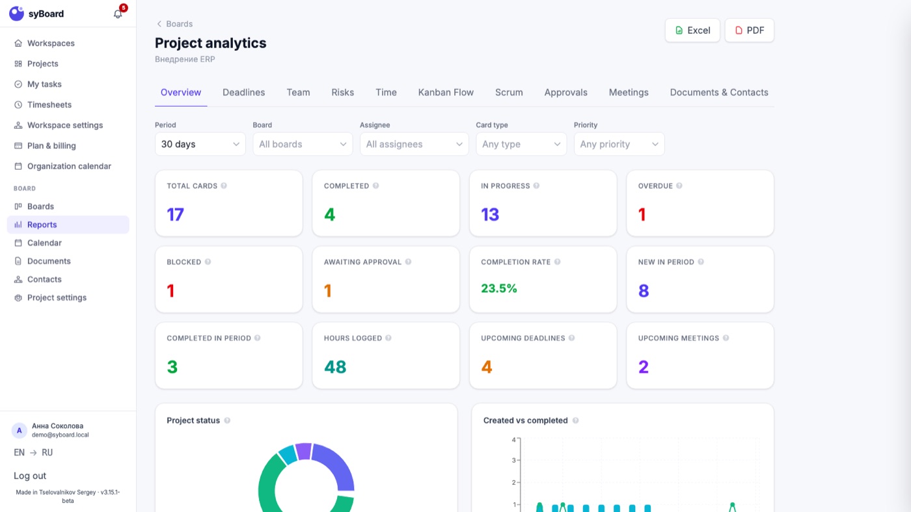Click the syBoard logo icon
The width and height of the screenshot is (911, 512).
[16, 14]
